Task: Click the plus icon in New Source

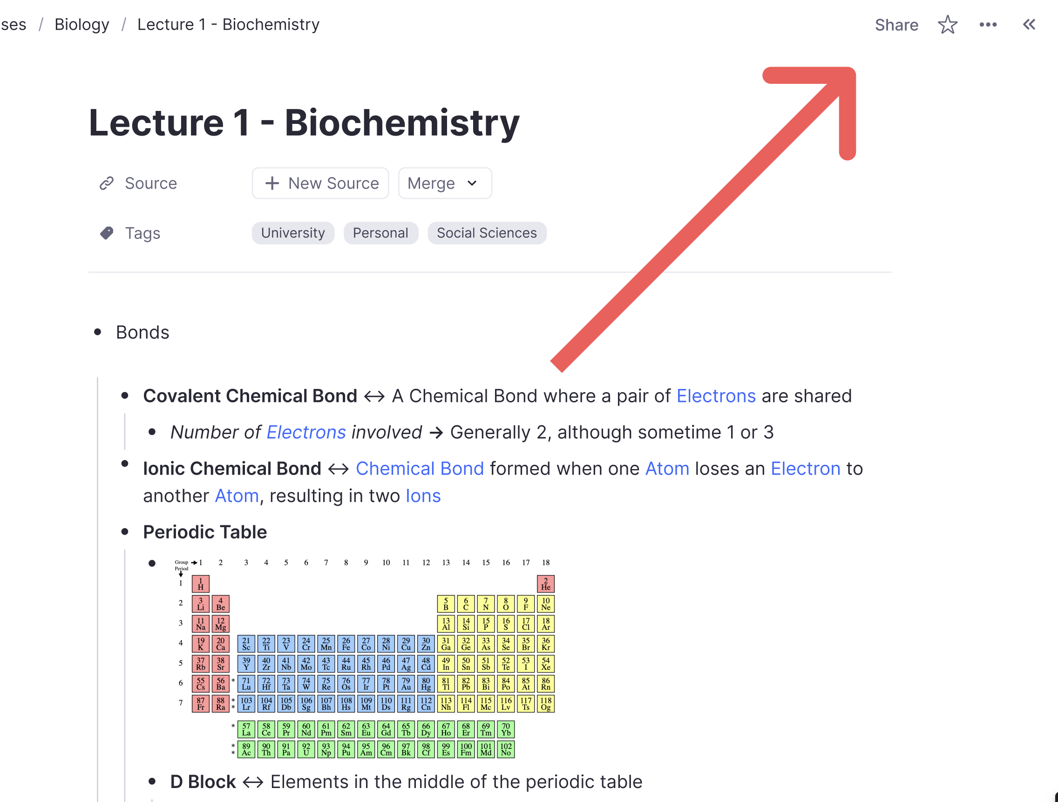Action: pos(271,183)
